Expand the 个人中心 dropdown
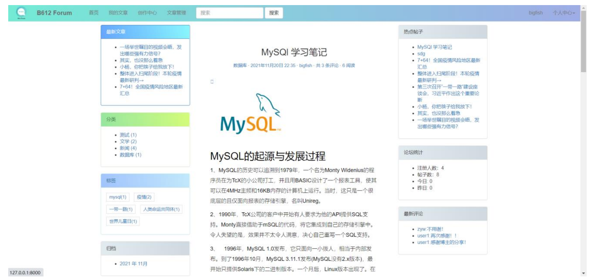 (x=564, y=13)
